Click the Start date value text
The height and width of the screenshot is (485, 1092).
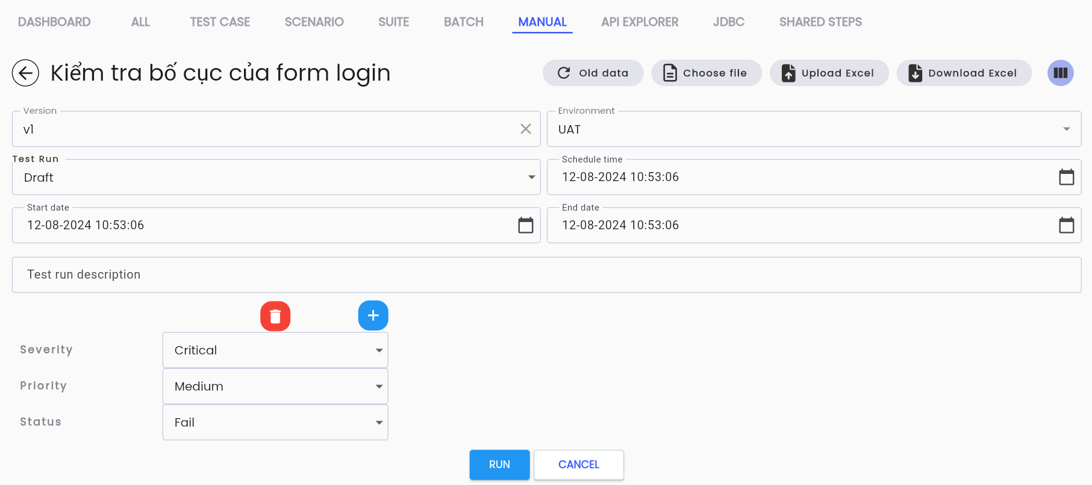click(x=86, y=225)
